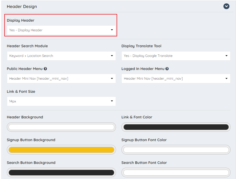The width and height of the screenshot is (236, 179).
Task: Collapse the Header Design section chevron
Action: pyautogui.click(x=226, y=6)
